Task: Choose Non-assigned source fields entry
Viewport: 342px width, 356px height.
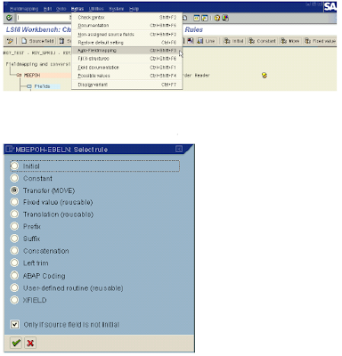Action: [127, 35]
